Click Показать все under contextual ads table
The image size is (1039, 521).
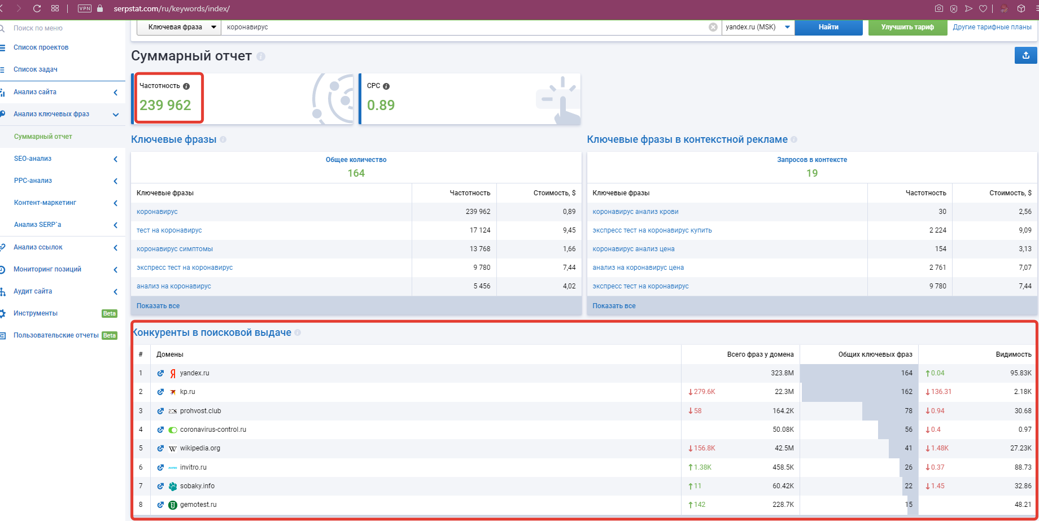(614, 306)
